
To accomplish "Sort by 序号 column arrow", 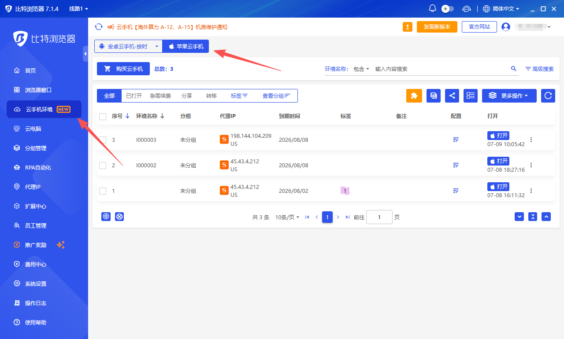I will coord(127,116).
